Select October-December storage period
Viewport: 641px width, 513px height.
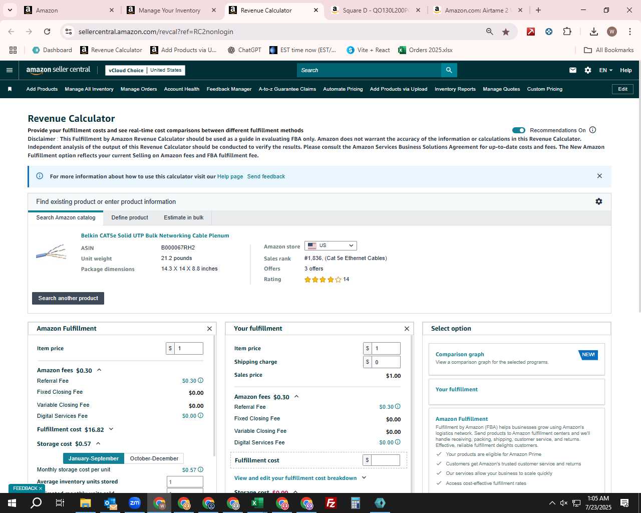click(x=154, y=458)
